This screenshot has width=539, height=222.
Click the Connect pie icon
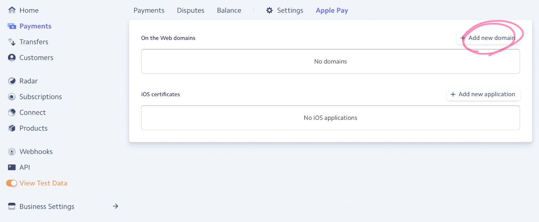pos(12,113)
